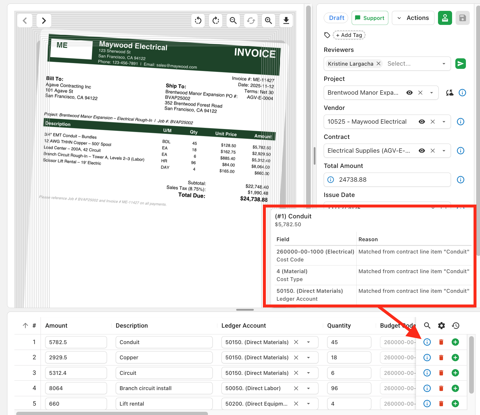Zoom in on invoice preview
480x415 pixels.
coord(268,21)
